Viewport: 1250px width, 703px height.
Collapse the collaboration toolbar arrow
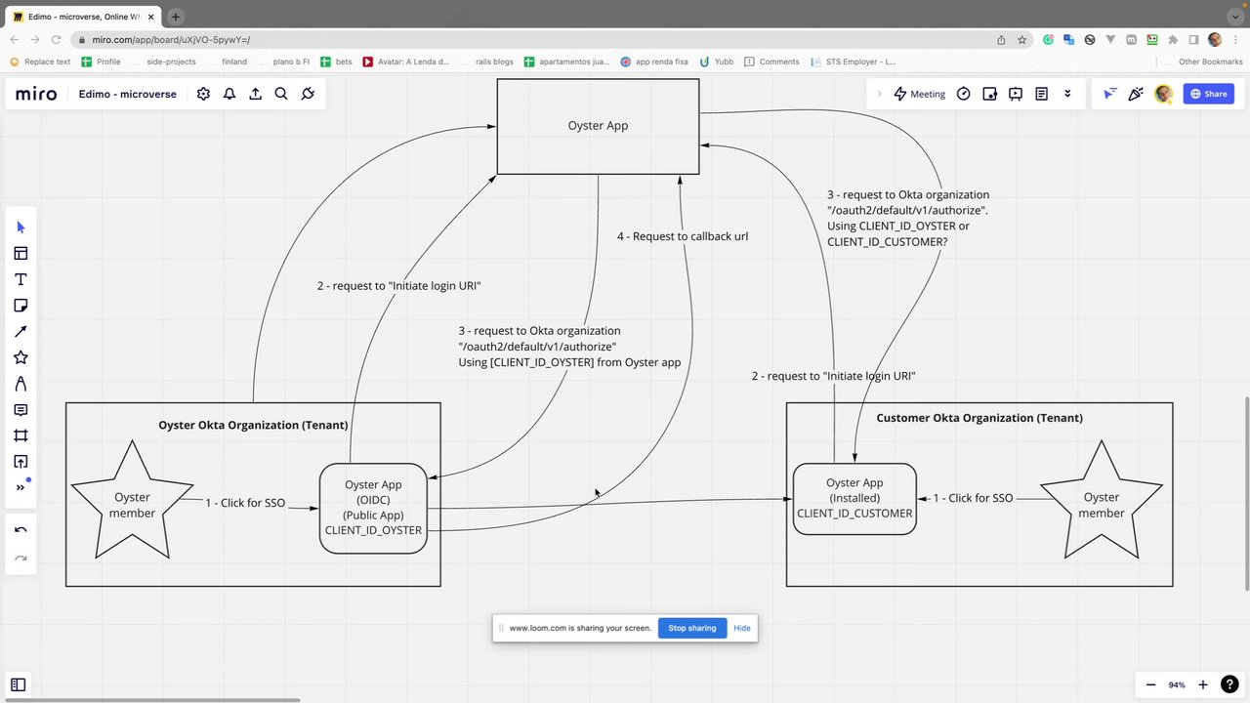[x=878, y=94]
